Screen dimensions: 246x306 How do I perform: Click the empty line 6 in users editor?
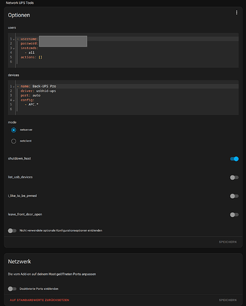tap(127, 62)
